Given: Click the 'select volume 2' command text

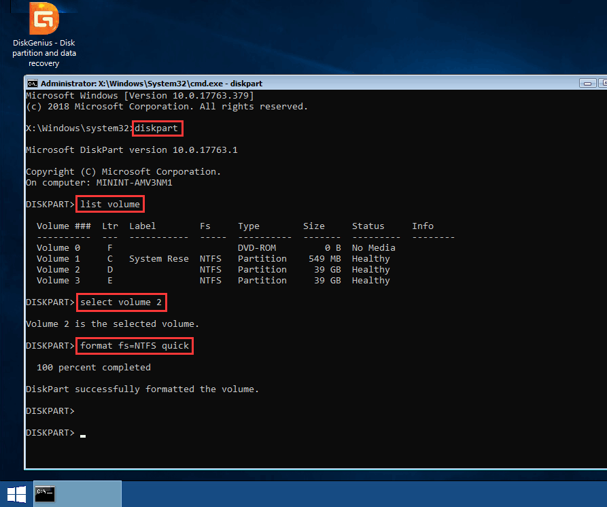Looking at the screenshot, I should point(121,302).
